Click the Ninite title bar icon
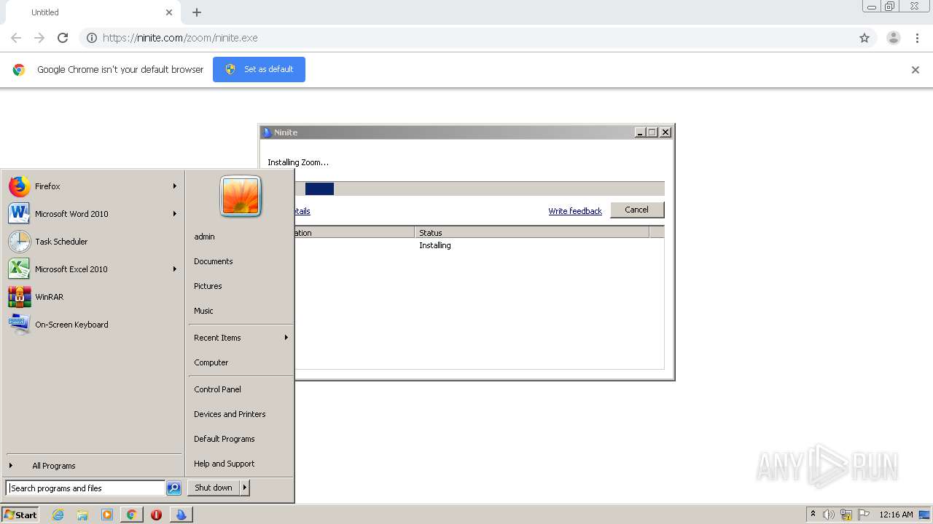This screenshot has width=933, height=524. [268, 132]
